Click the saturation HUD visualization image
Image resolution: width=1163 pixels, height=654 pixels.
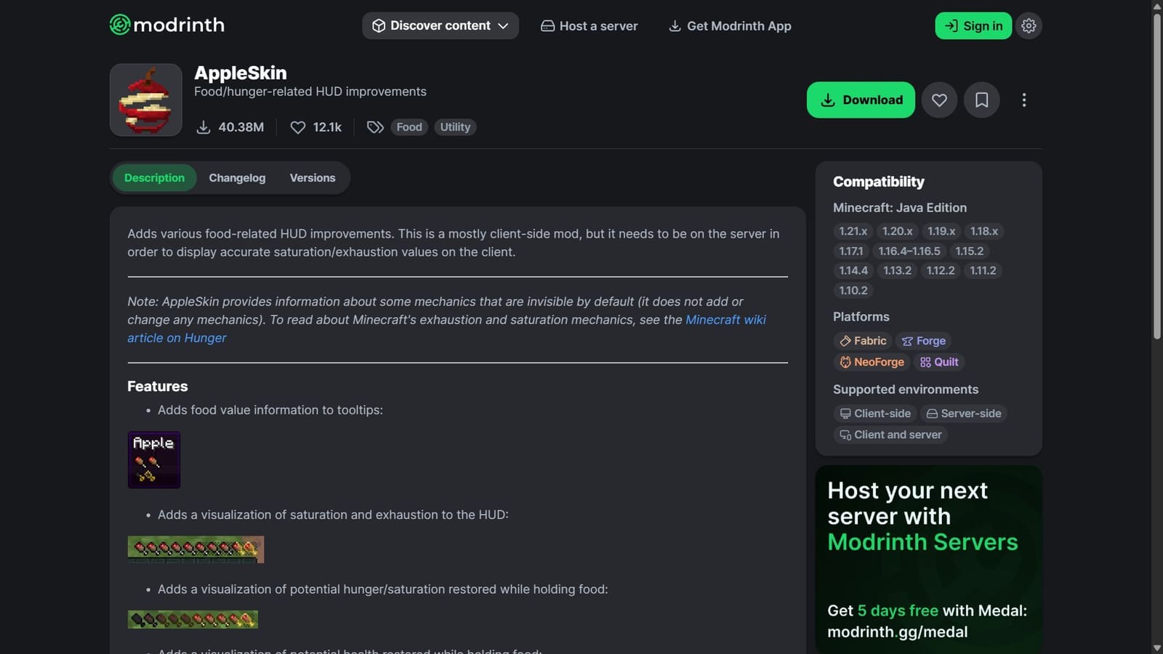195,549
